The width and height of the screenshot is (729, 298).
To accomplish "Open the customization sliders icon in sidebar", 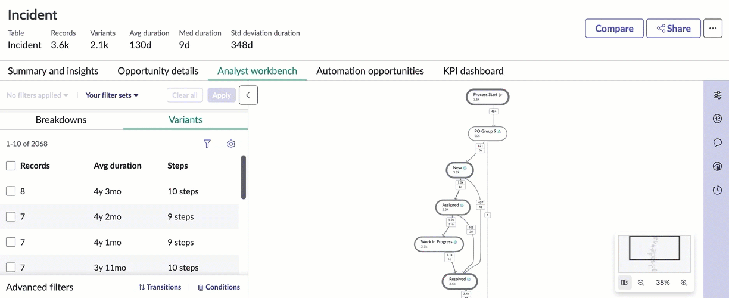I will 717,95.
